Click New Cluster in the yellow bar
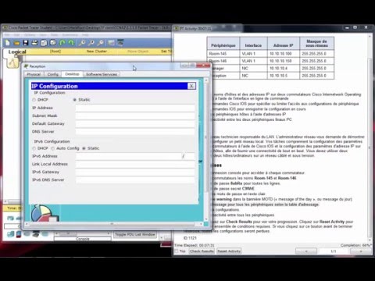Image resolution: width=375 pixels, height=281 pixels. 97,52
